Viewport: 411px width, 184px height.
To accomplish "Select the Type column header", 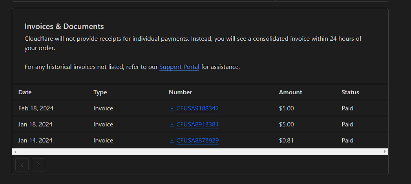I will click(x=100, y=92).
